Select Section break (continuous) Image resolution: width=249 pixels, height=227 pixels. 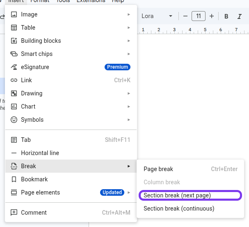pos(190,208)
